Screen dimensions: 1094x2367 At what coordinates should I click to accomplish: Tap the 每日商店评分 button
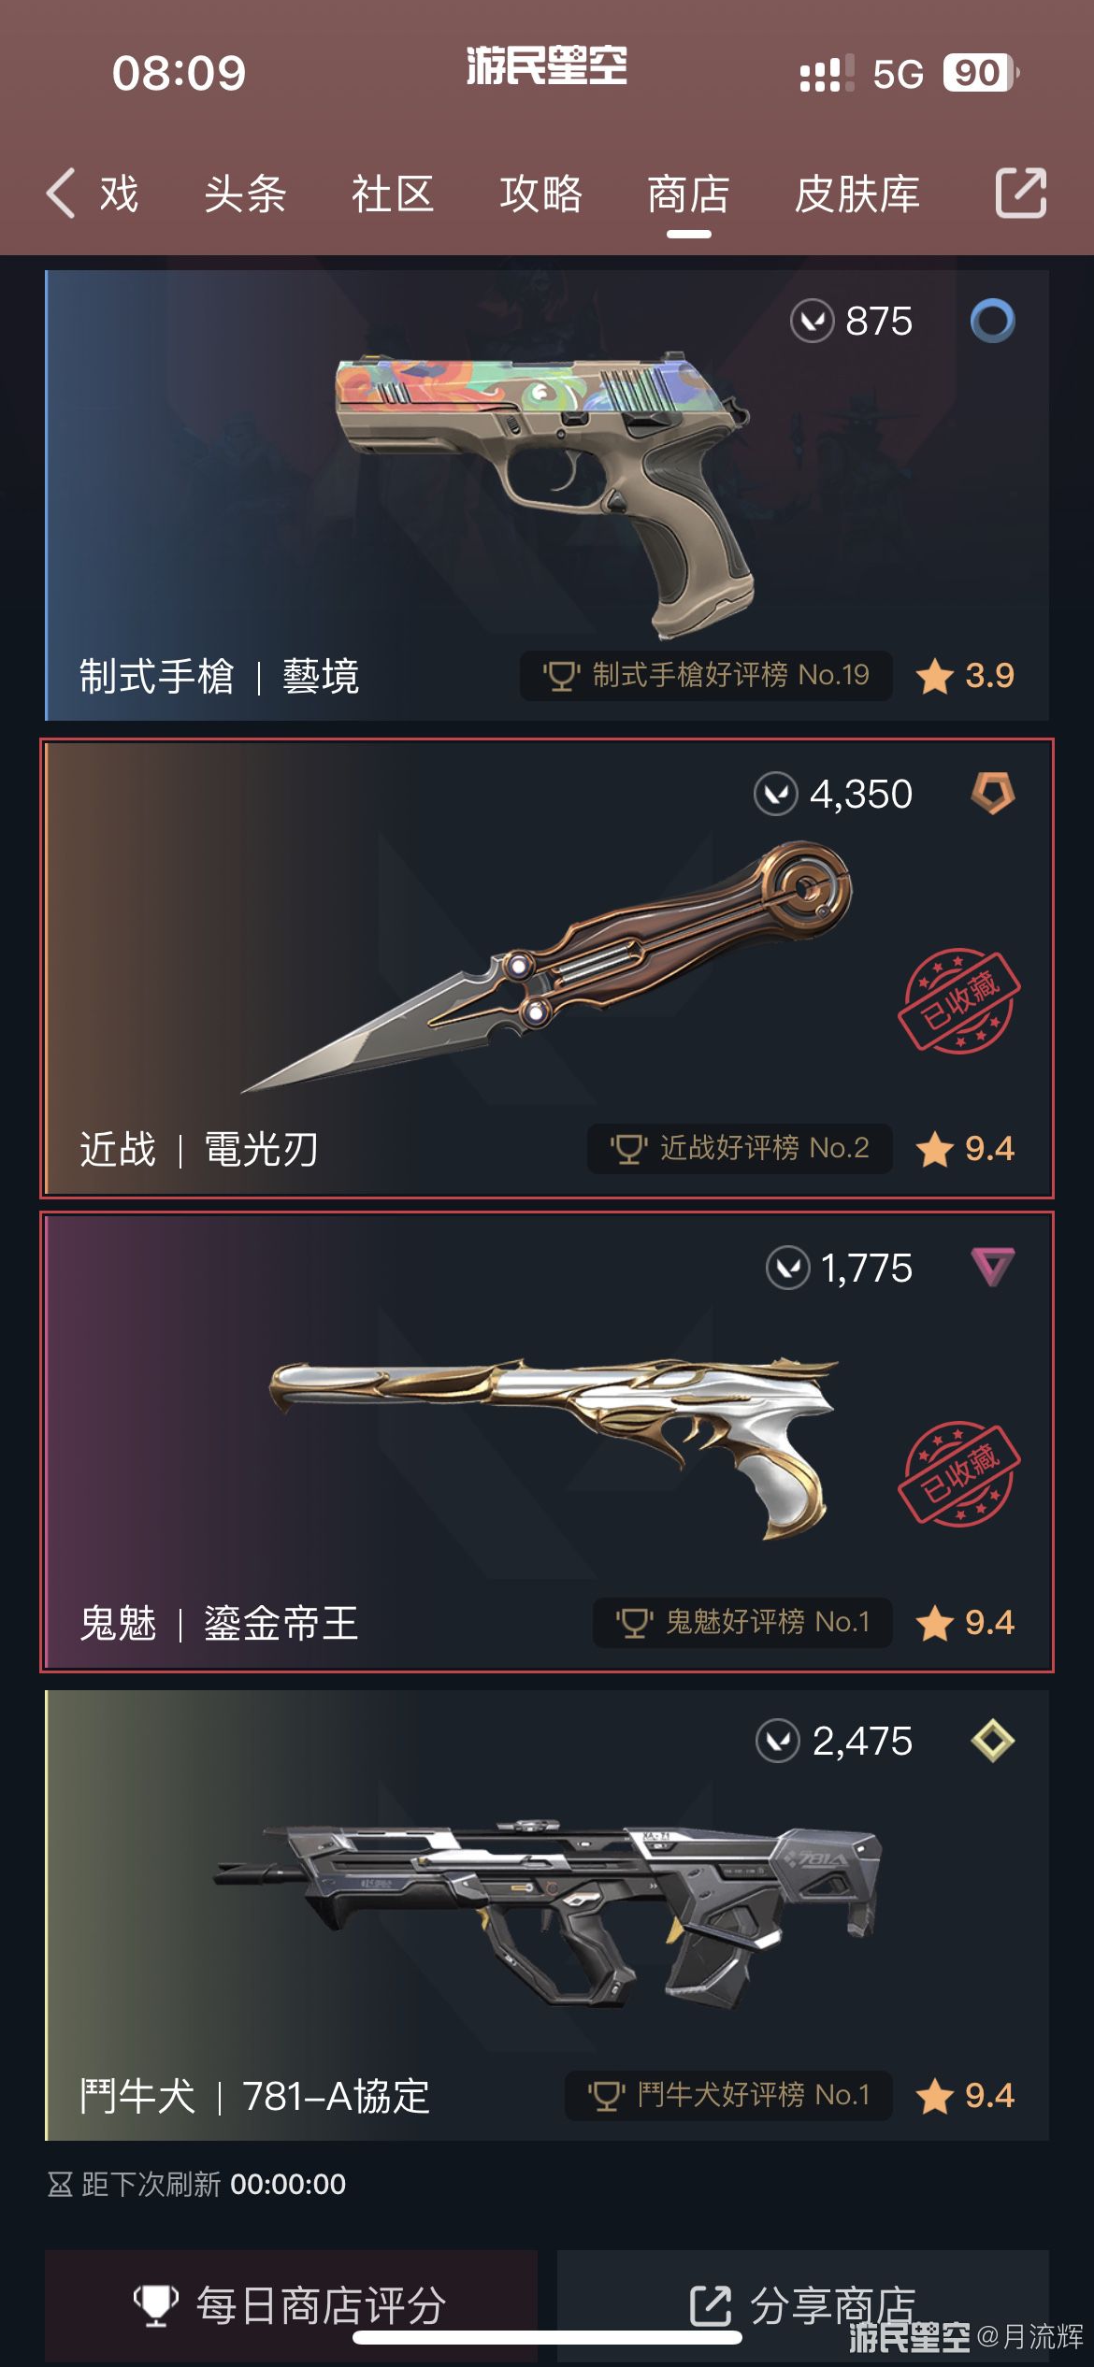(x=291, y=2305)
